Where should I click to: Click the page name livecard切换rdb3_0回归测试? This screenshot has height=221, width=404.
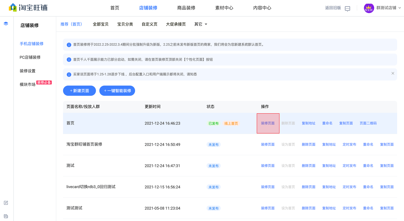[x=91, y=187]
